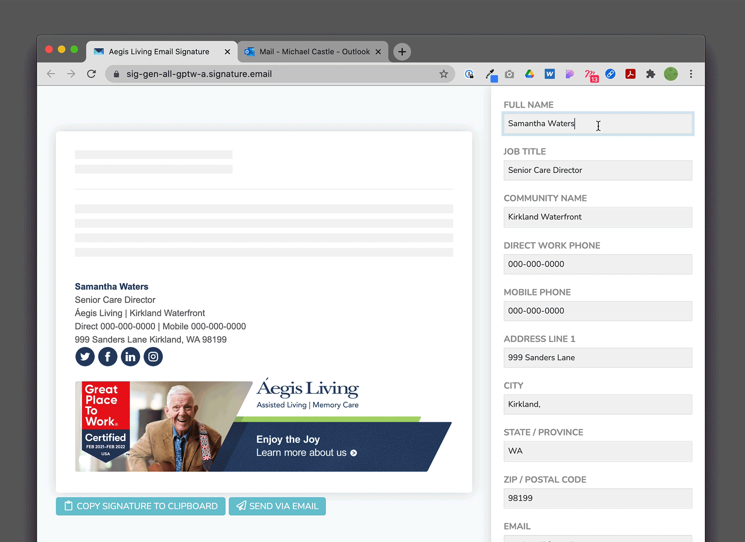Click the site lock icon in address bar

pyautogui.click(x=116, y=74)
